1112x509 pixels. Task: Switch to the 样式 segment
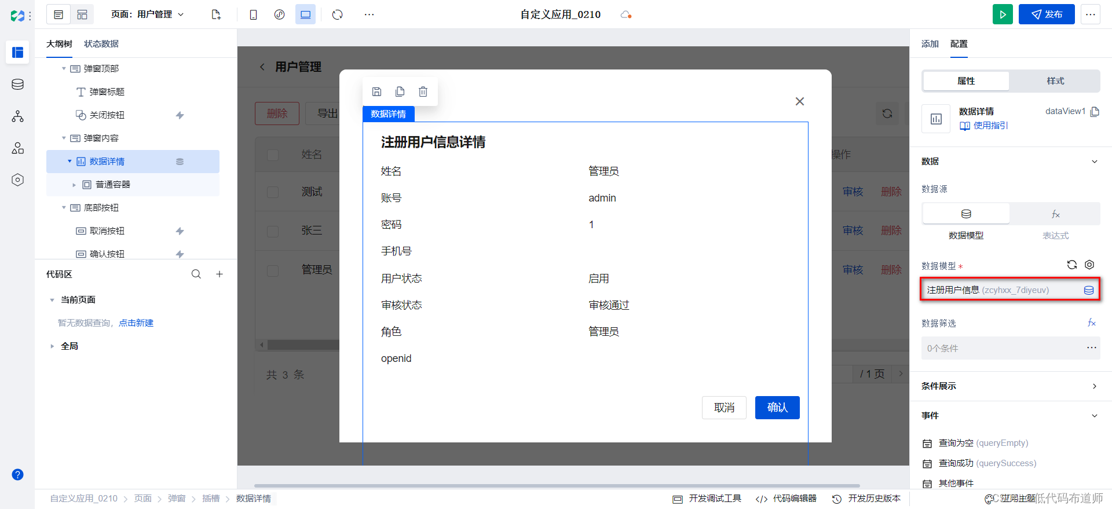(x=1055, y=81)
